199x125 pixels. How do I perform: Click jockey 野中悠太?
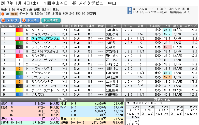112,56
